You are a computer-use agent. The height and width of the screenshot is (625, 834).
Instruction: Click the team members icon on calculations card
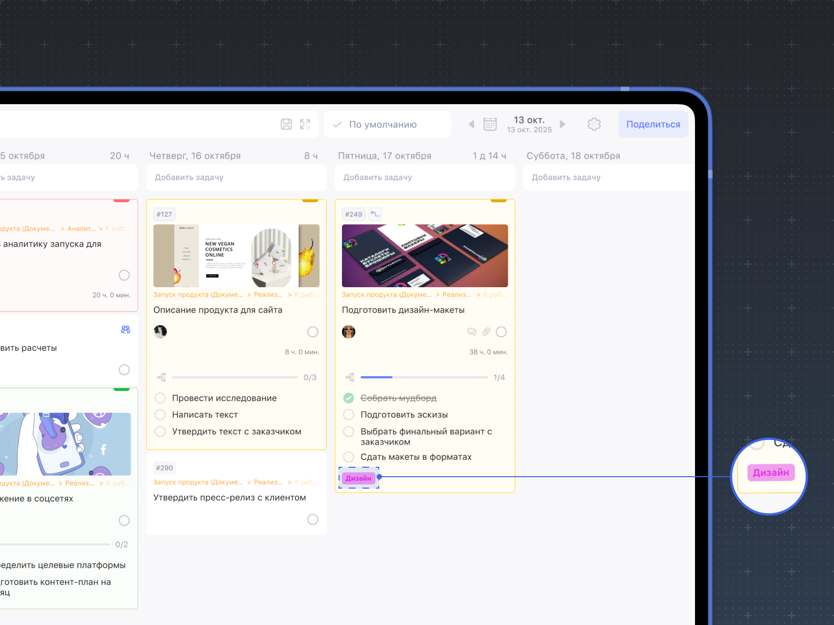point(126,330)
